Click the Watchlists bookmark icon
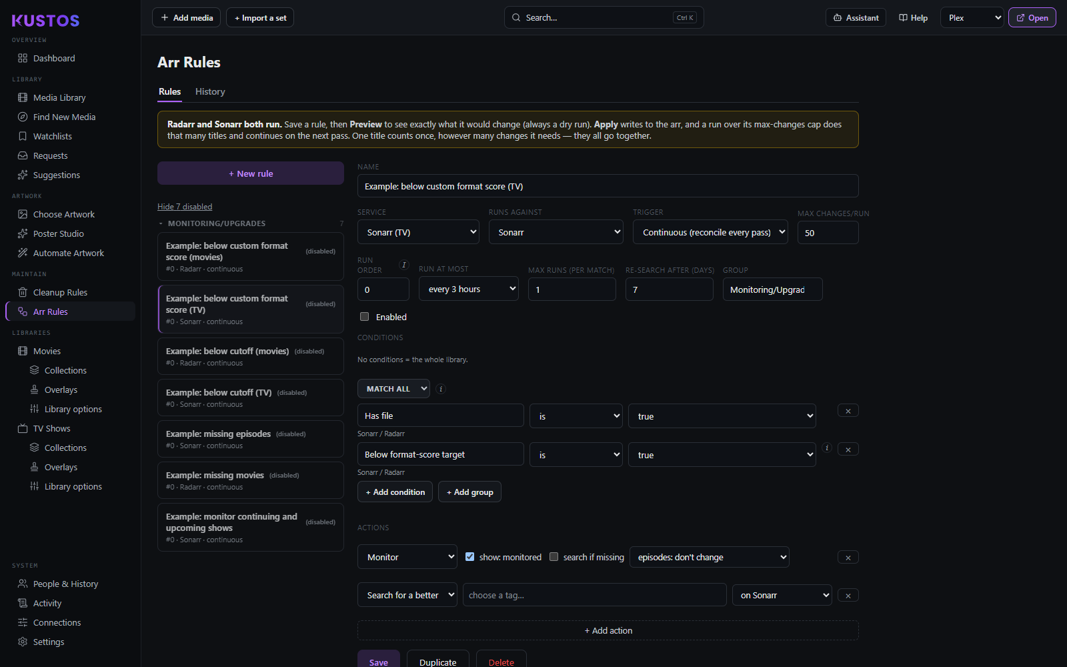This screenshot has width=1067, height=667. [23, 136]
